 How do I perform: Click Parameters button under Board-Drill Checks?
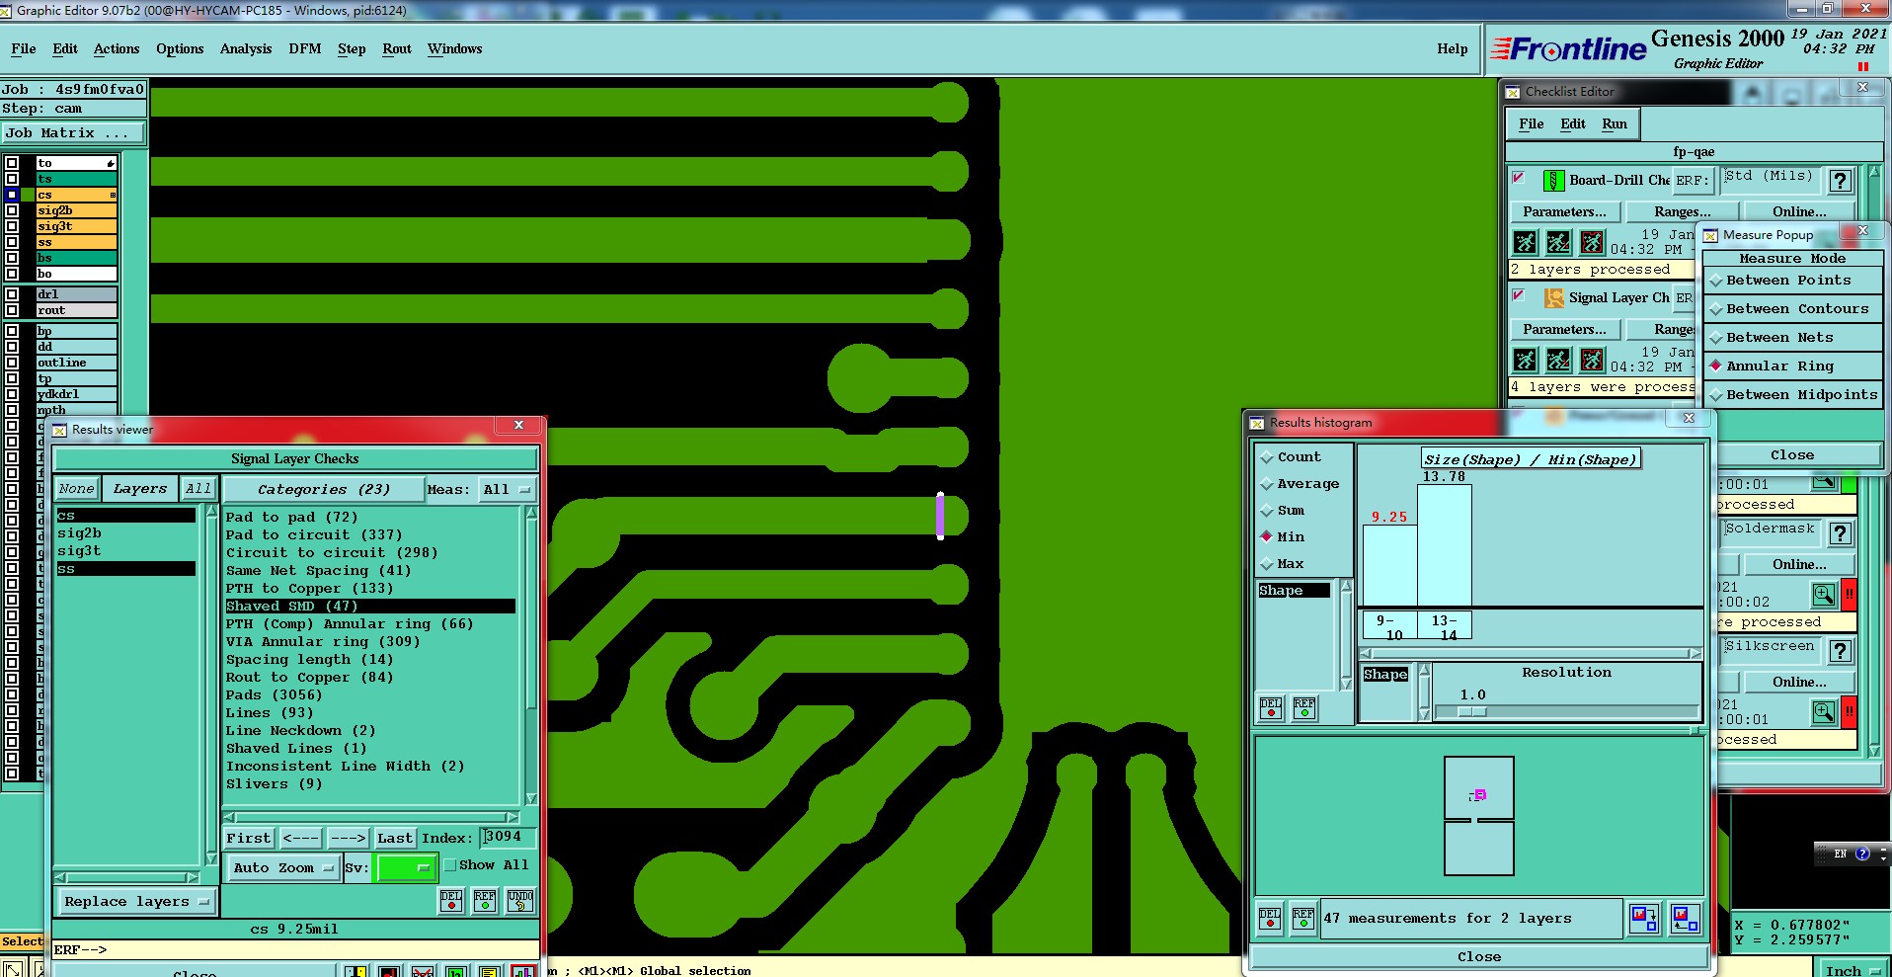pos(1564,212)
